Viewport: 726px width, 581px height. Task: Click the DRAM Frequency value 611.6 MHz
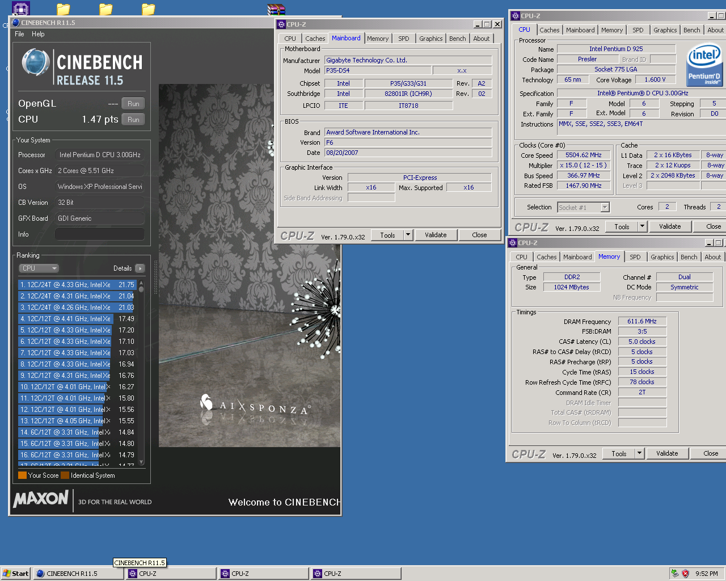coord(642,321)
